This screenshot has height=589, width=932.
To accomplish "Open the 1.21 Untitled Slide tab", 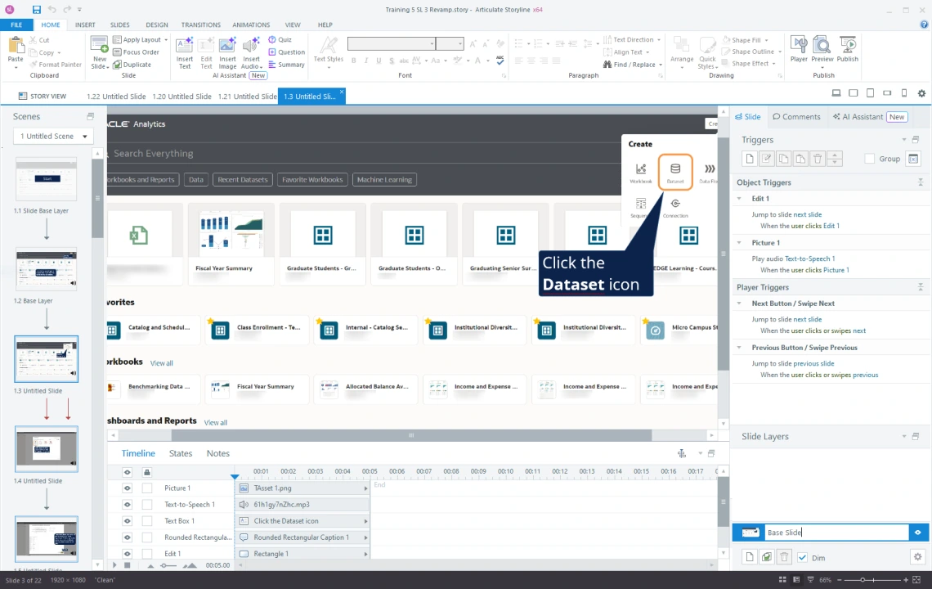I will point(247,97).
